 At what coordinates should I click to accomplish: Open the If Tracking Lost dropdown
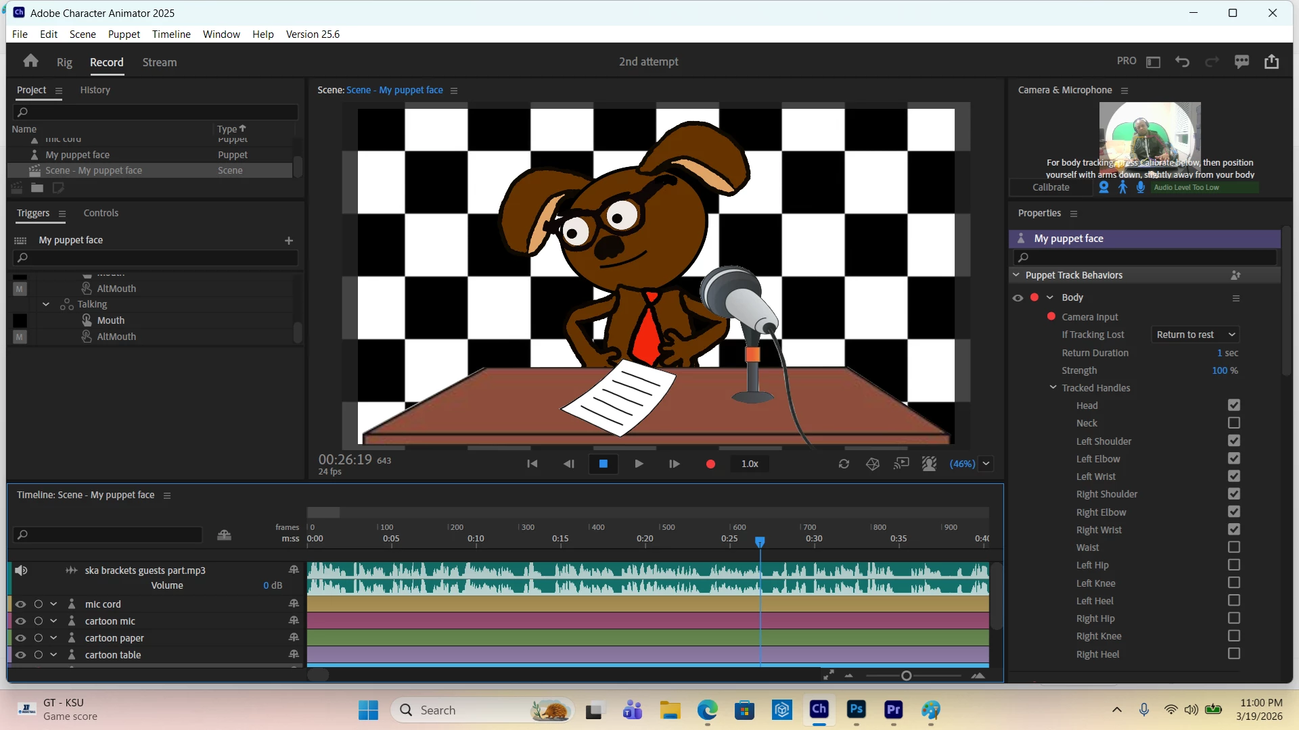point(1195,335)
